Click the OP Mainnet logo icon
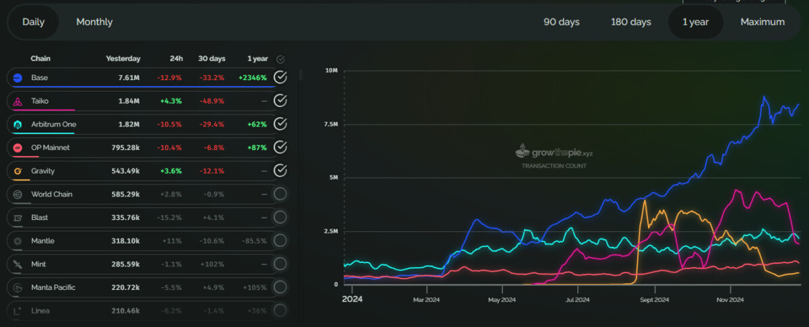 click(18, 147)
